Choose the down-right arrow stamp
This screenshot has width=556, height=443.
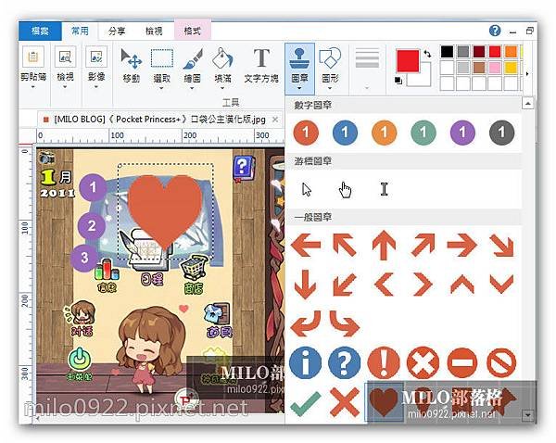click(x=501, y=245)
